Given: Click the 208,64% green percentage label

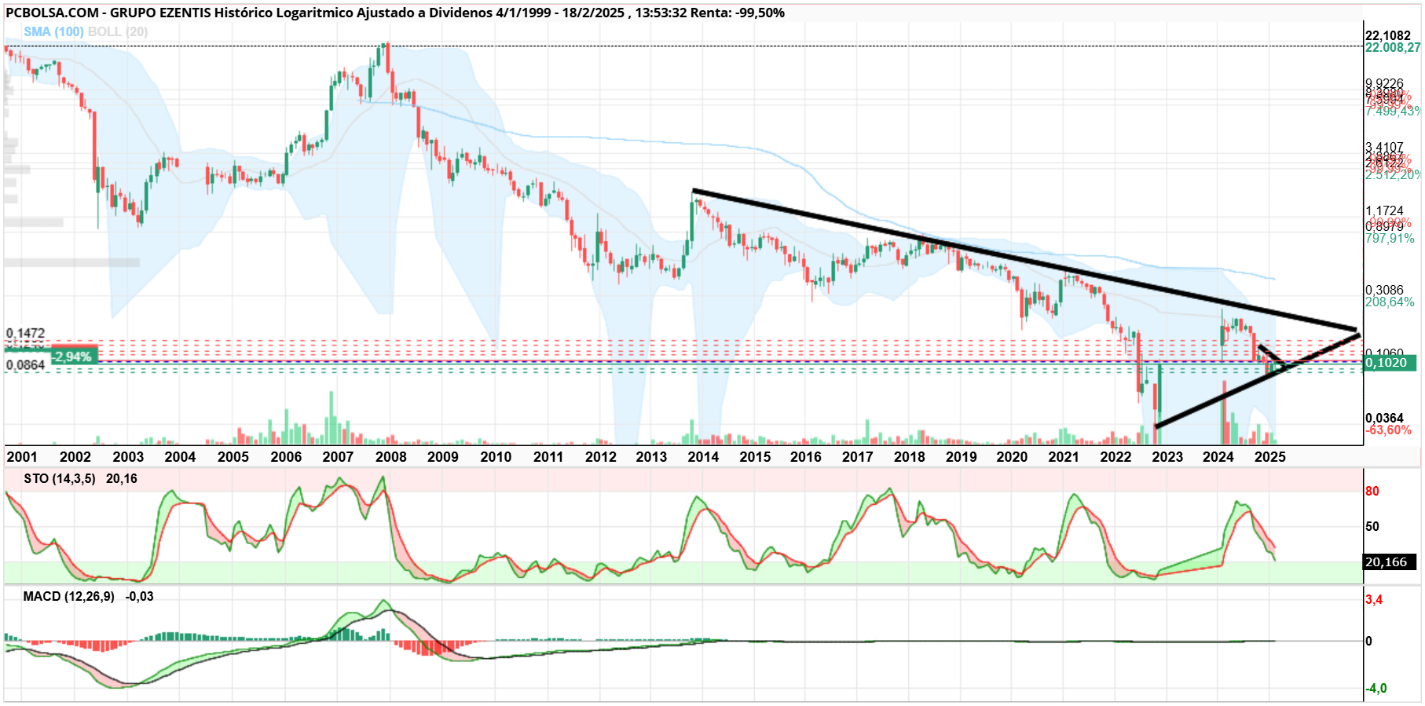Looking at the screenshot, I should tap(1390, 302).
